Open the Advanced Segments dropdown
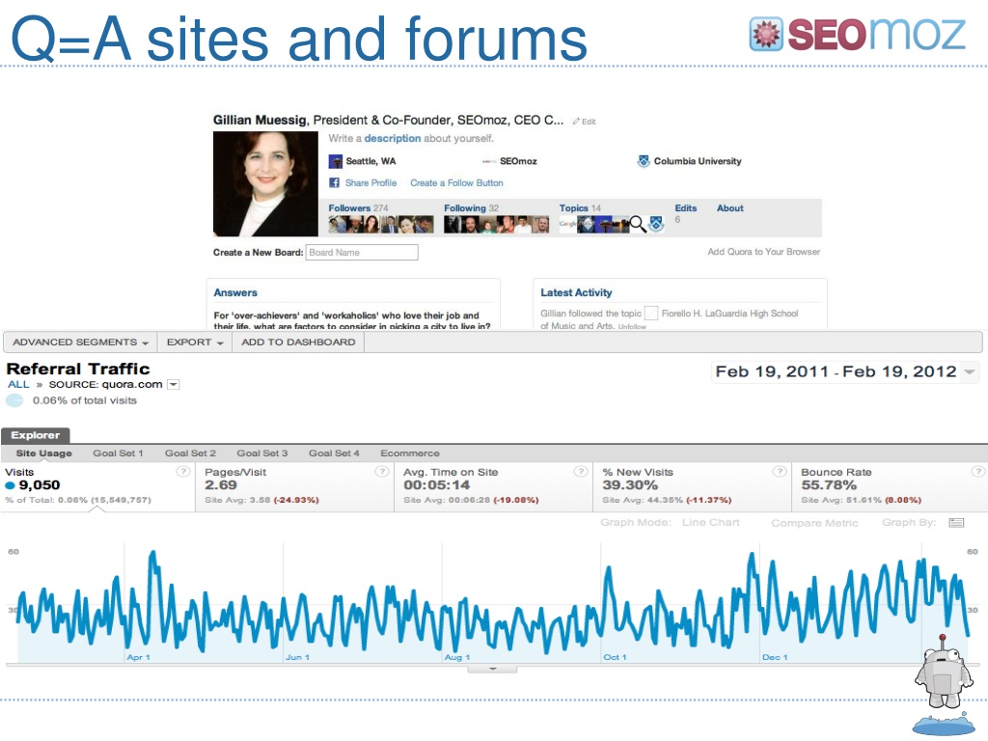Screen dimensions: 988x741 80,343
